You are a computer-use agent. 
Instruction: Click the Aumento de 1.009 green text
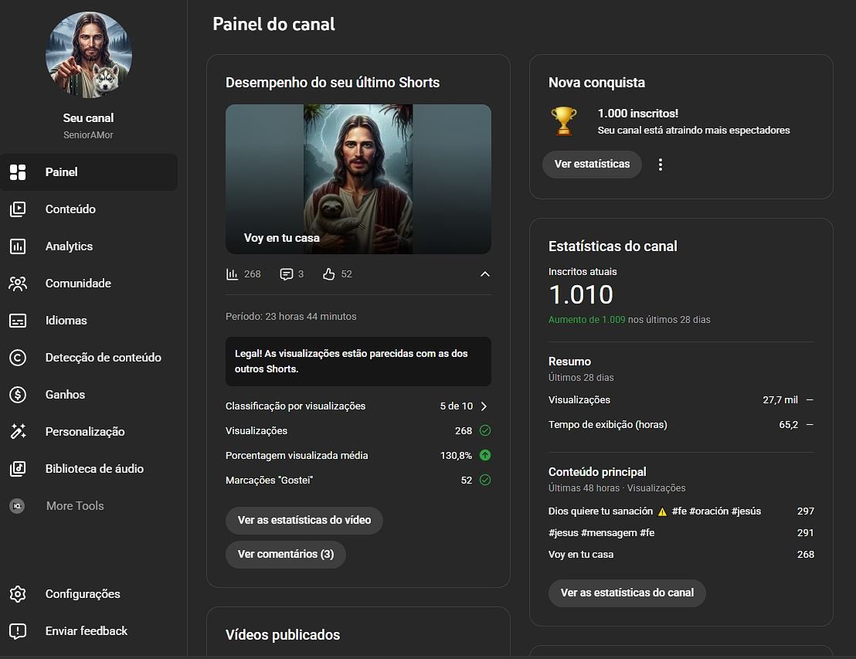point(587,320)
